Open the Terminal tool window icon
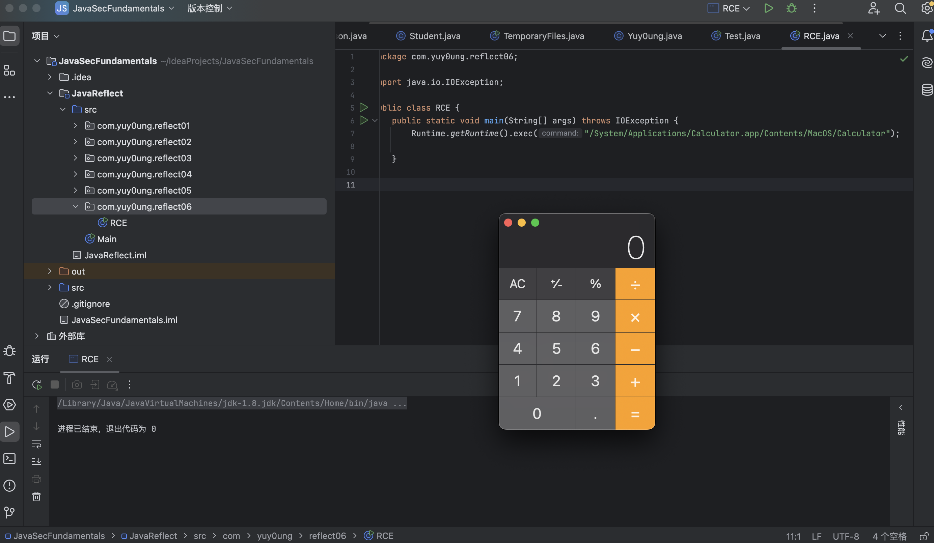The image size is (934, 543). 10,459
